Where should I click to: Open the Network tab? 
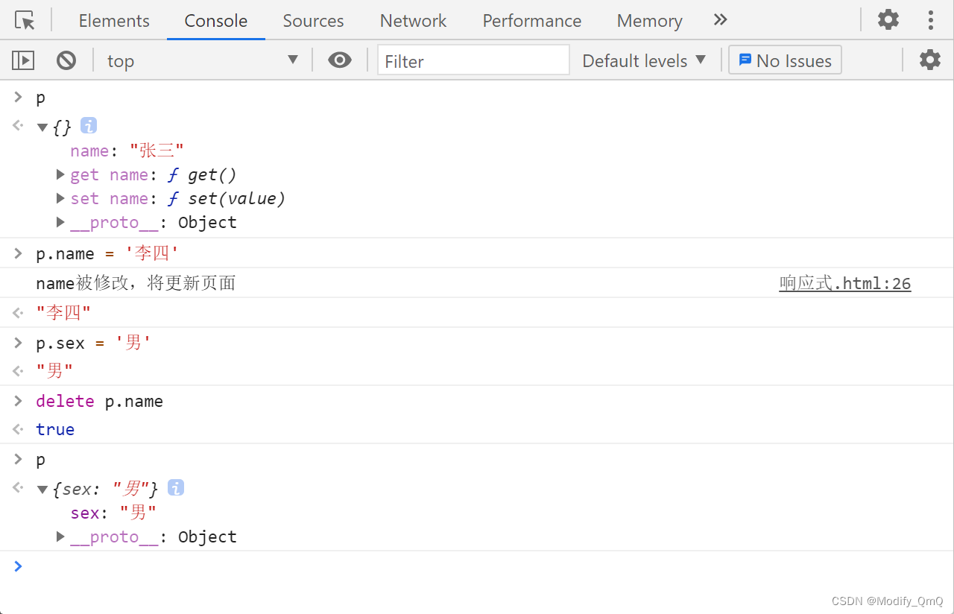coord(413,21)
